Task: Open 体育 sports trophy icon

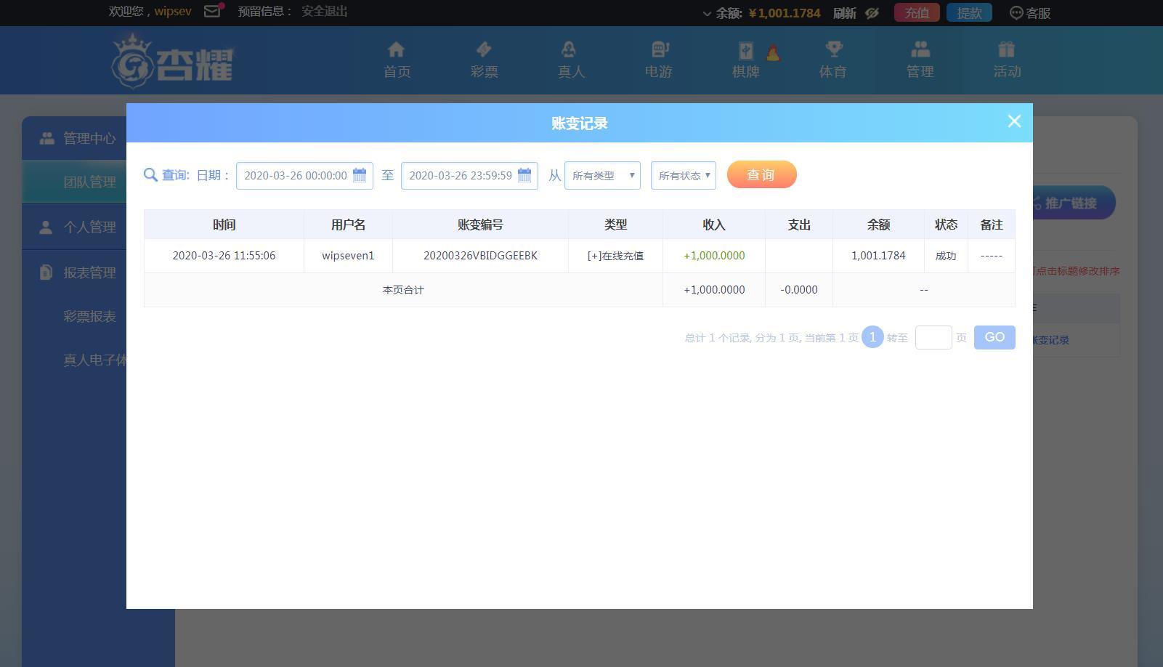Action: coord(832,50)
